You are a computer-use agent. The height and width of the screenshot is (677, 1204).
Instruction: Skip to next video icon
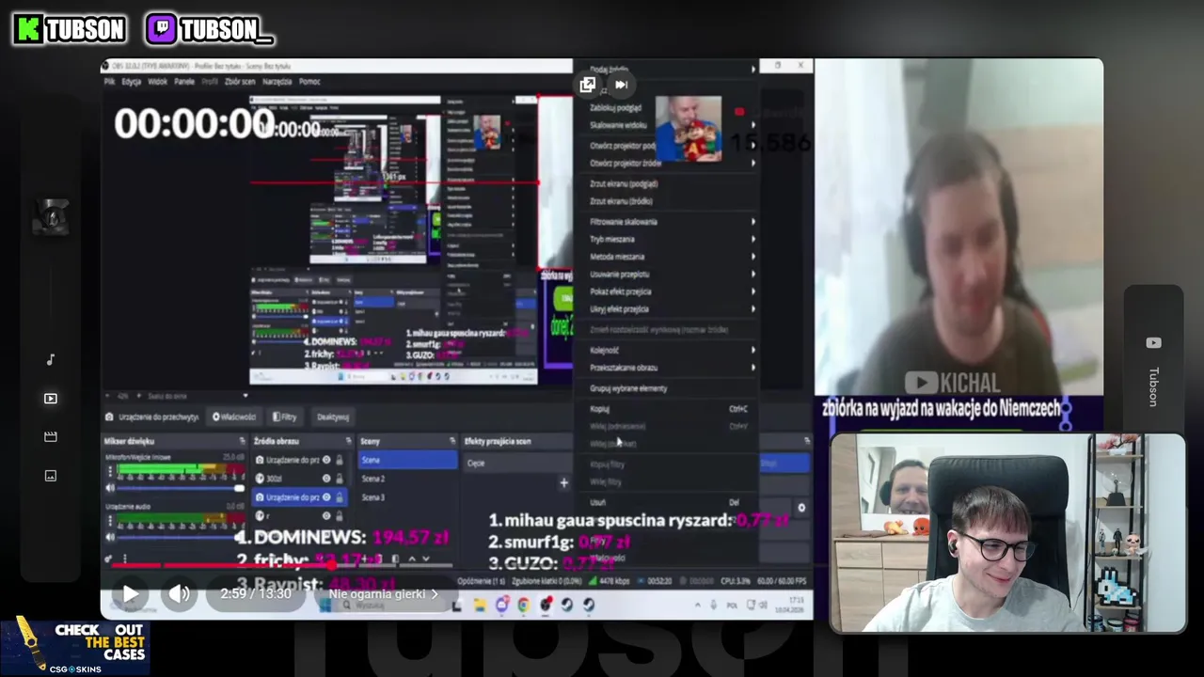[x=622, y=85]
